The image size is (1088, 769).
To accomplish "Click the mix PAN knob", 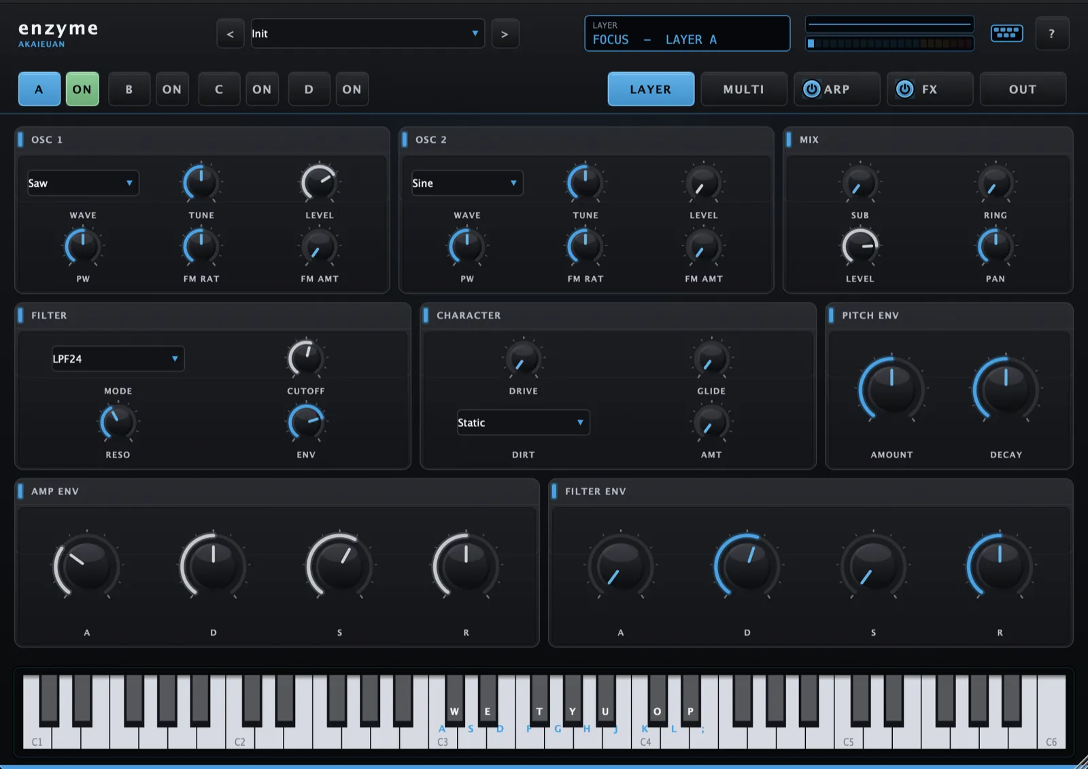I will [996, 246].
